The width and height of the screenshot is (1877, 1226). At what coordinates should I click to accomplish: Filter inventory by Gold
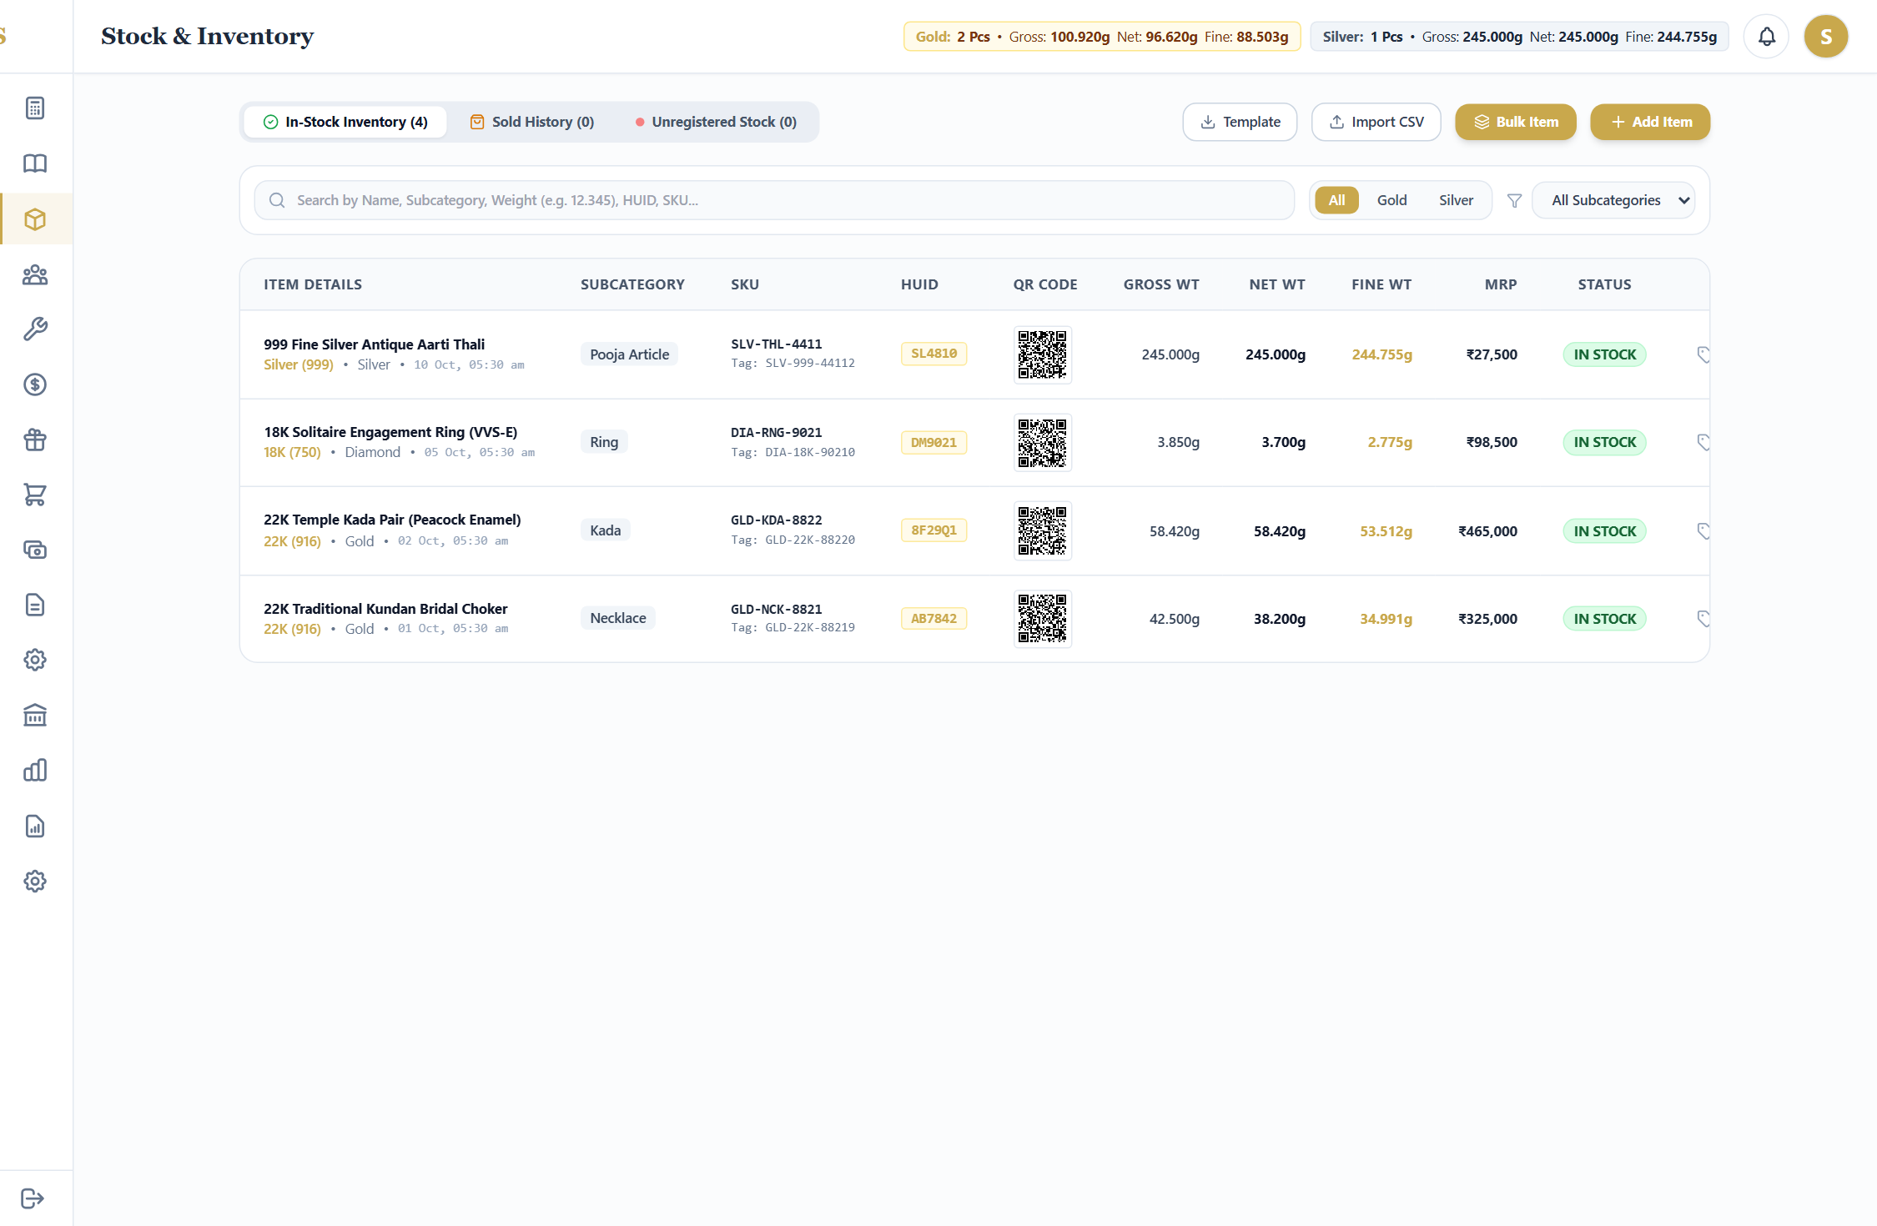1391,200
